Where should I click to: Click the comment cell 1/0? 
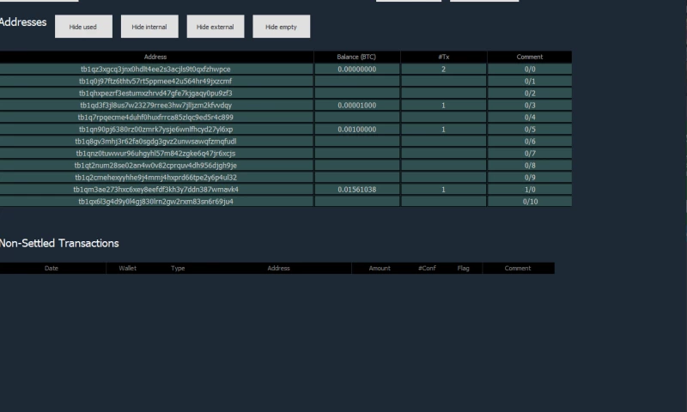(x=530, y=190)
